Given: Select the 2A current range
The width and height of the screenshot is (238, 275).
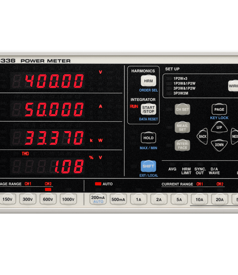Looking at the screenshot, I should click(x=159, y=199).
